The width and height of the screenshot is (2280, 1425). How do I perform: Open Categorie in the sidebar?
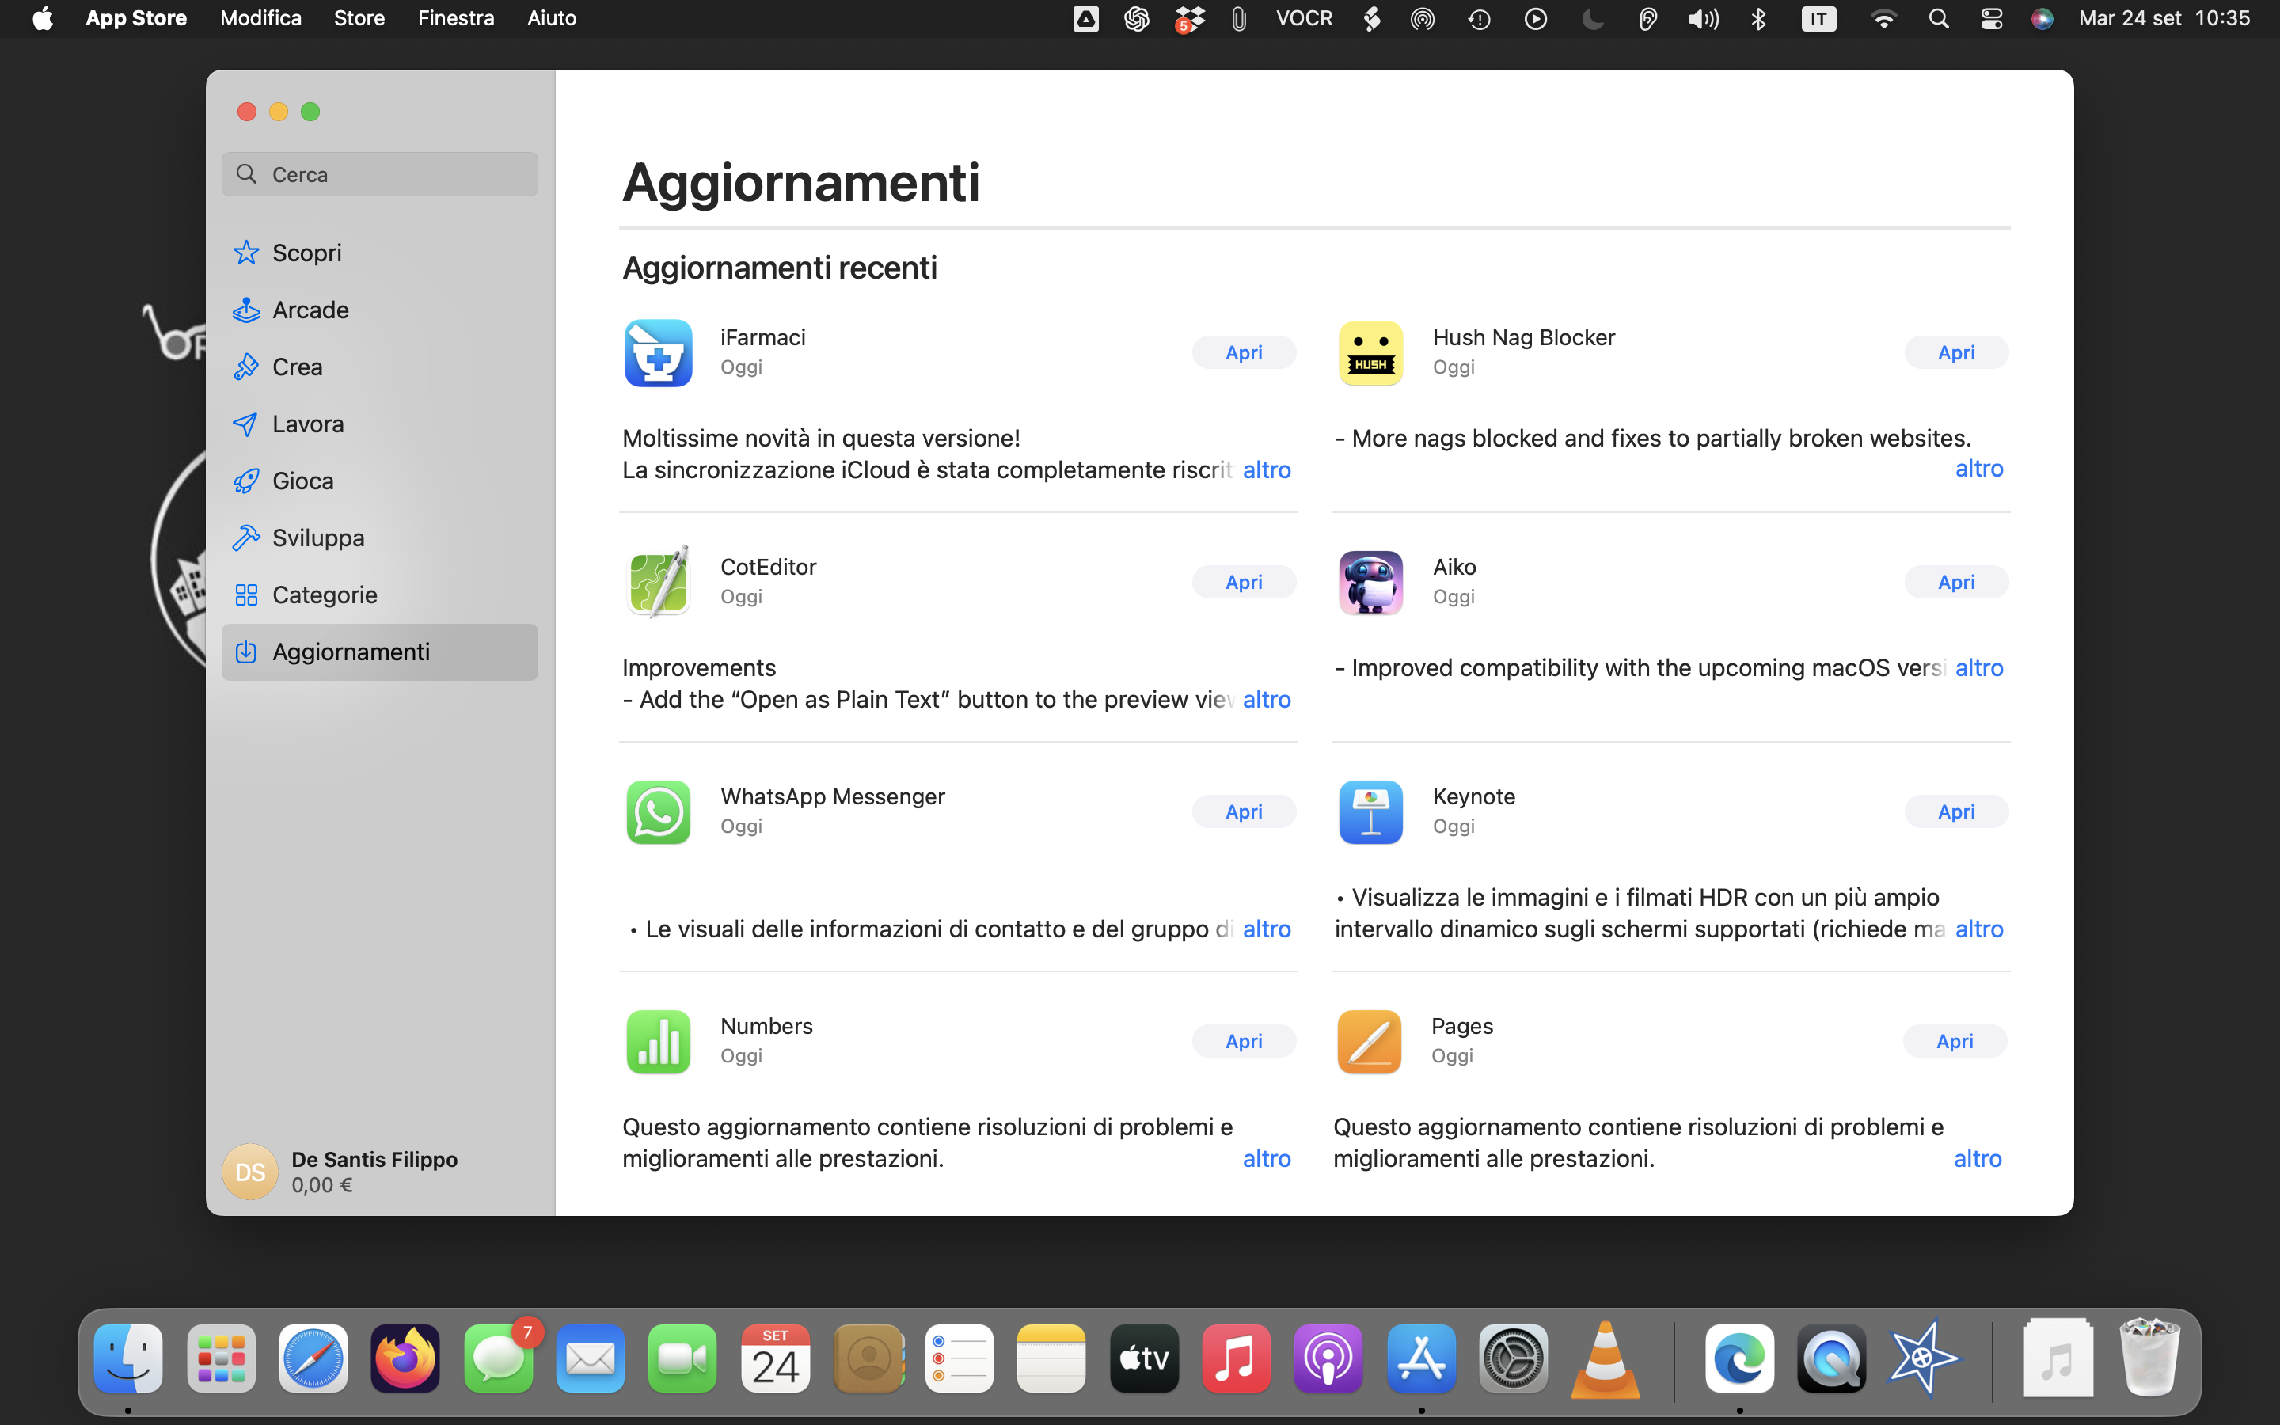tap(380, 595)
